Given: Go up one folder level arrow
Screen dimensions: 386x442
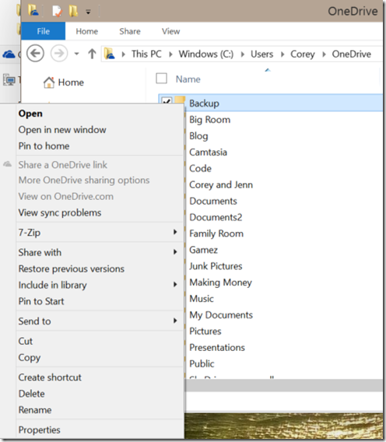Looking at the screenshot, I should (92, 54).
